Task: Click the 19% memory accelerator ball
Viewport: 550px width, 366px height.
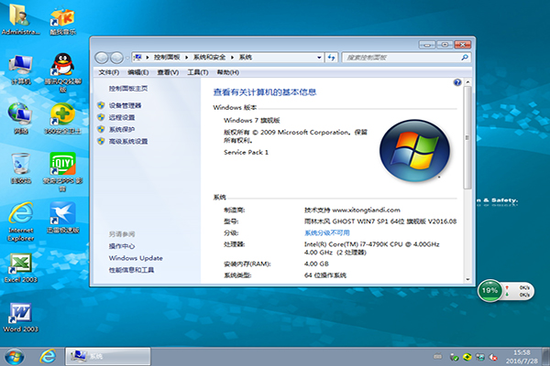Action: [490, 290]
